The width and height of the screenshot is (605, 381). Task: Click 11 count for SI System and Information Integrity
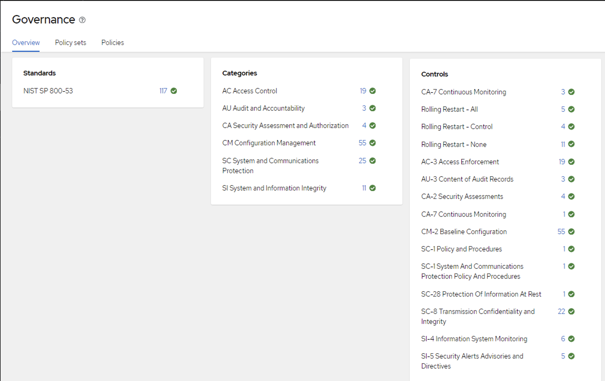click(364, 188)
